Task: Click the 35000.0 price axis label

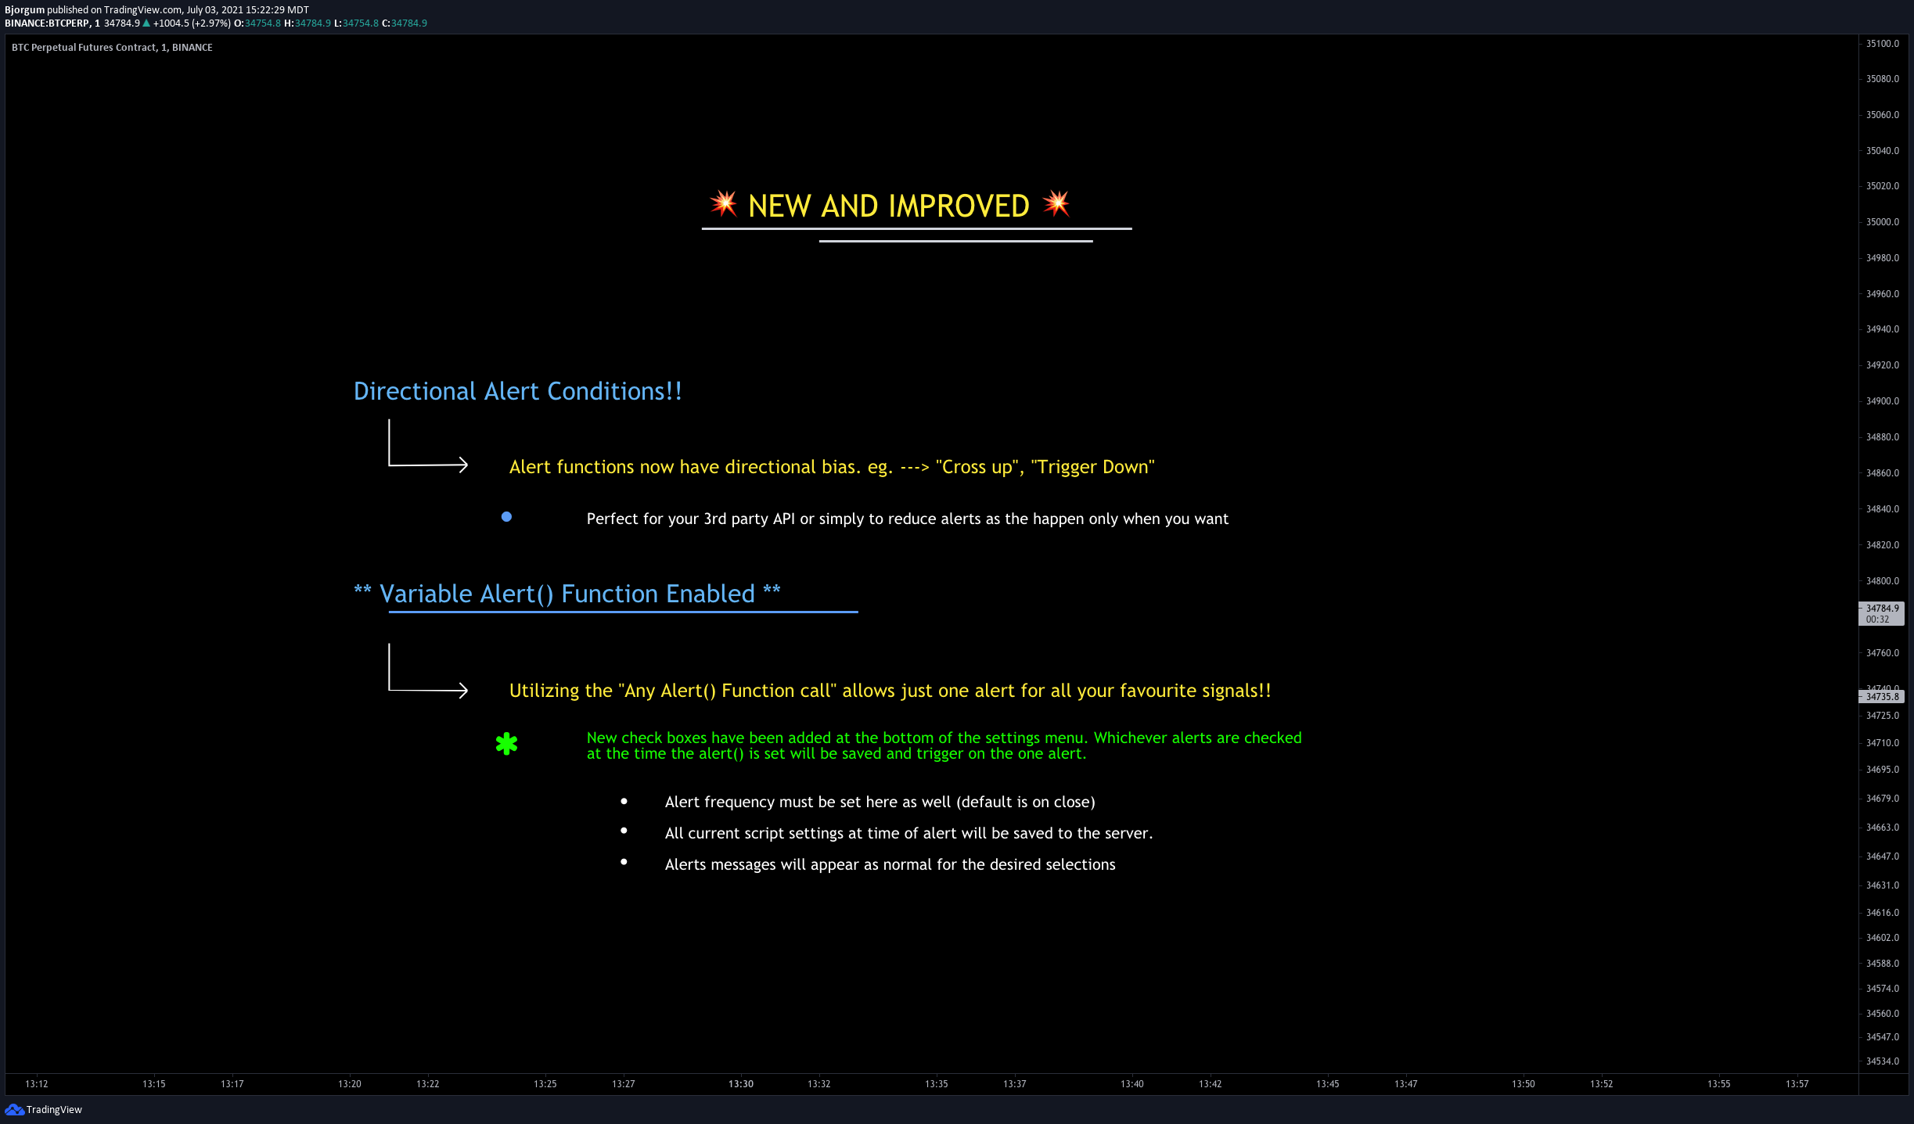Action: (x=1883, y=222)
